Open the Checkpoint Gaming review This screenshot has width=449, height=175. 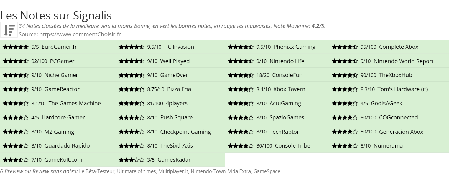185,132
